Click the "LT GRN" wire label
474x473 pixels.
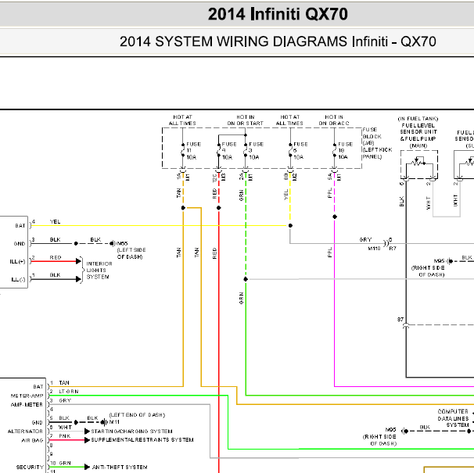69,392
